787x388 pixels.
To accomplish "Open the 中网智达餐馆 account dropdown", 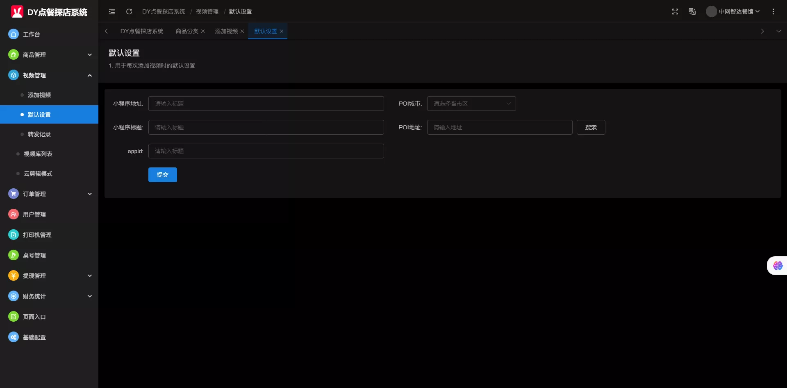I will 734,11.
